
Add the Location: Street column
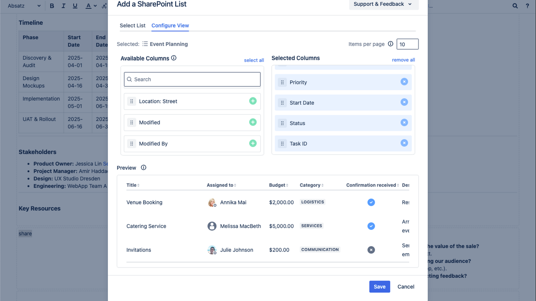tap(253, 101)
